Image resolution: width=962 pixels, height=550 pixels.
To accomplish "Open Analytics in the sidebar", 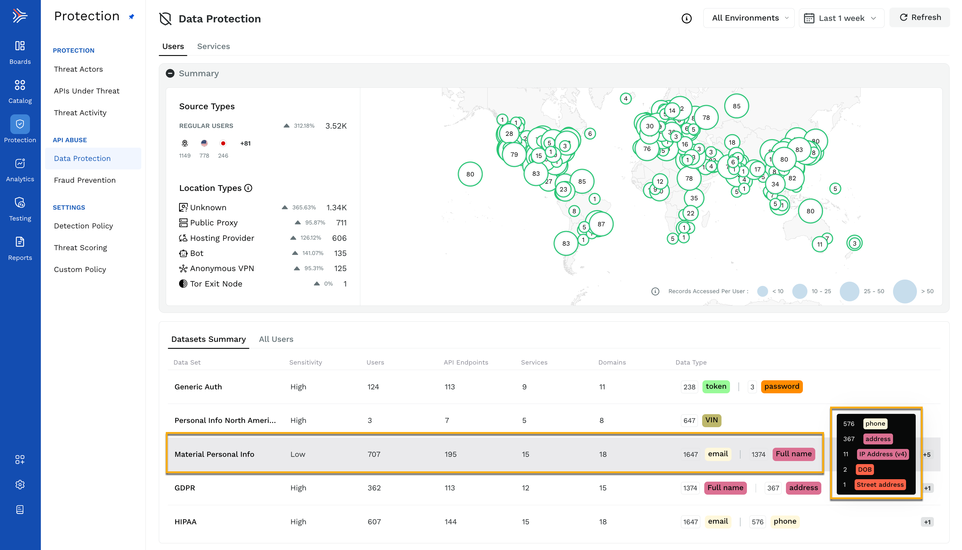I will pyautogui.click(x=20, y=170).
